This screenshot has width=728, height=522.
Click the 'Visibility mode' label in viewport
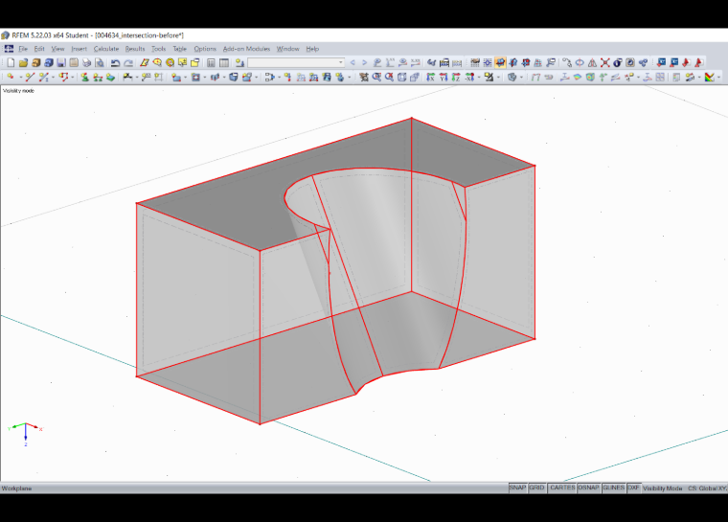pyautogui.click(x=18, y=91)
